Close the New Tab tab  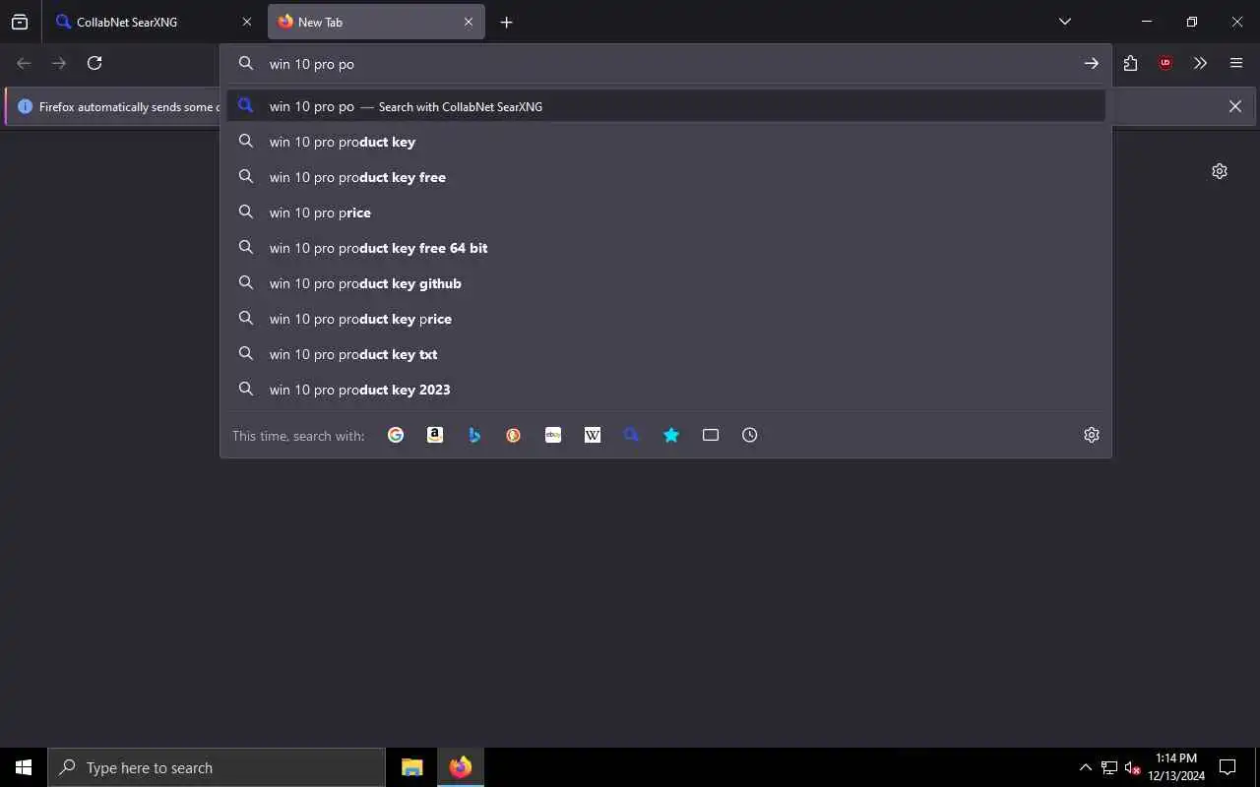pyautogui.click(x=469, y=22)
